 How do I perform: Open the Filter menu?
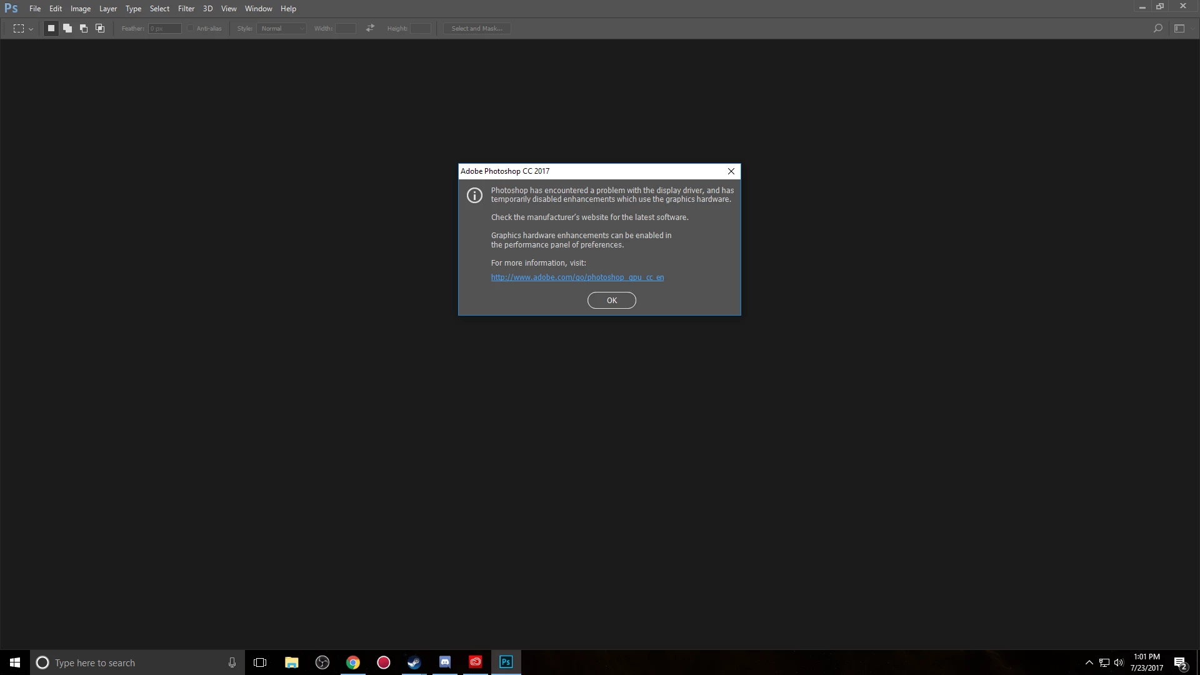[186, 9]
